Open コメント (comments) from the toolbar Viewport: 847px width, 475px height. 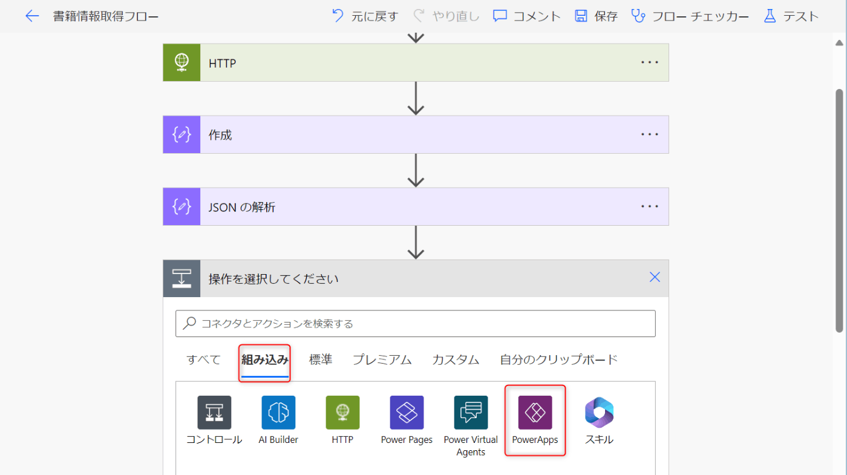click(x=527, y=16)
